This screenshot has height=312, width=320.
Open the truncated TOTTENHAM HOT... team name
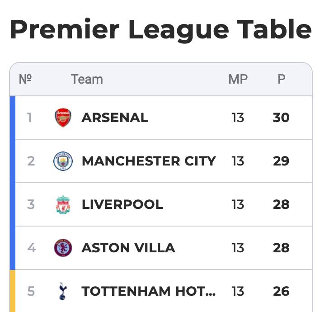[149, 291]
